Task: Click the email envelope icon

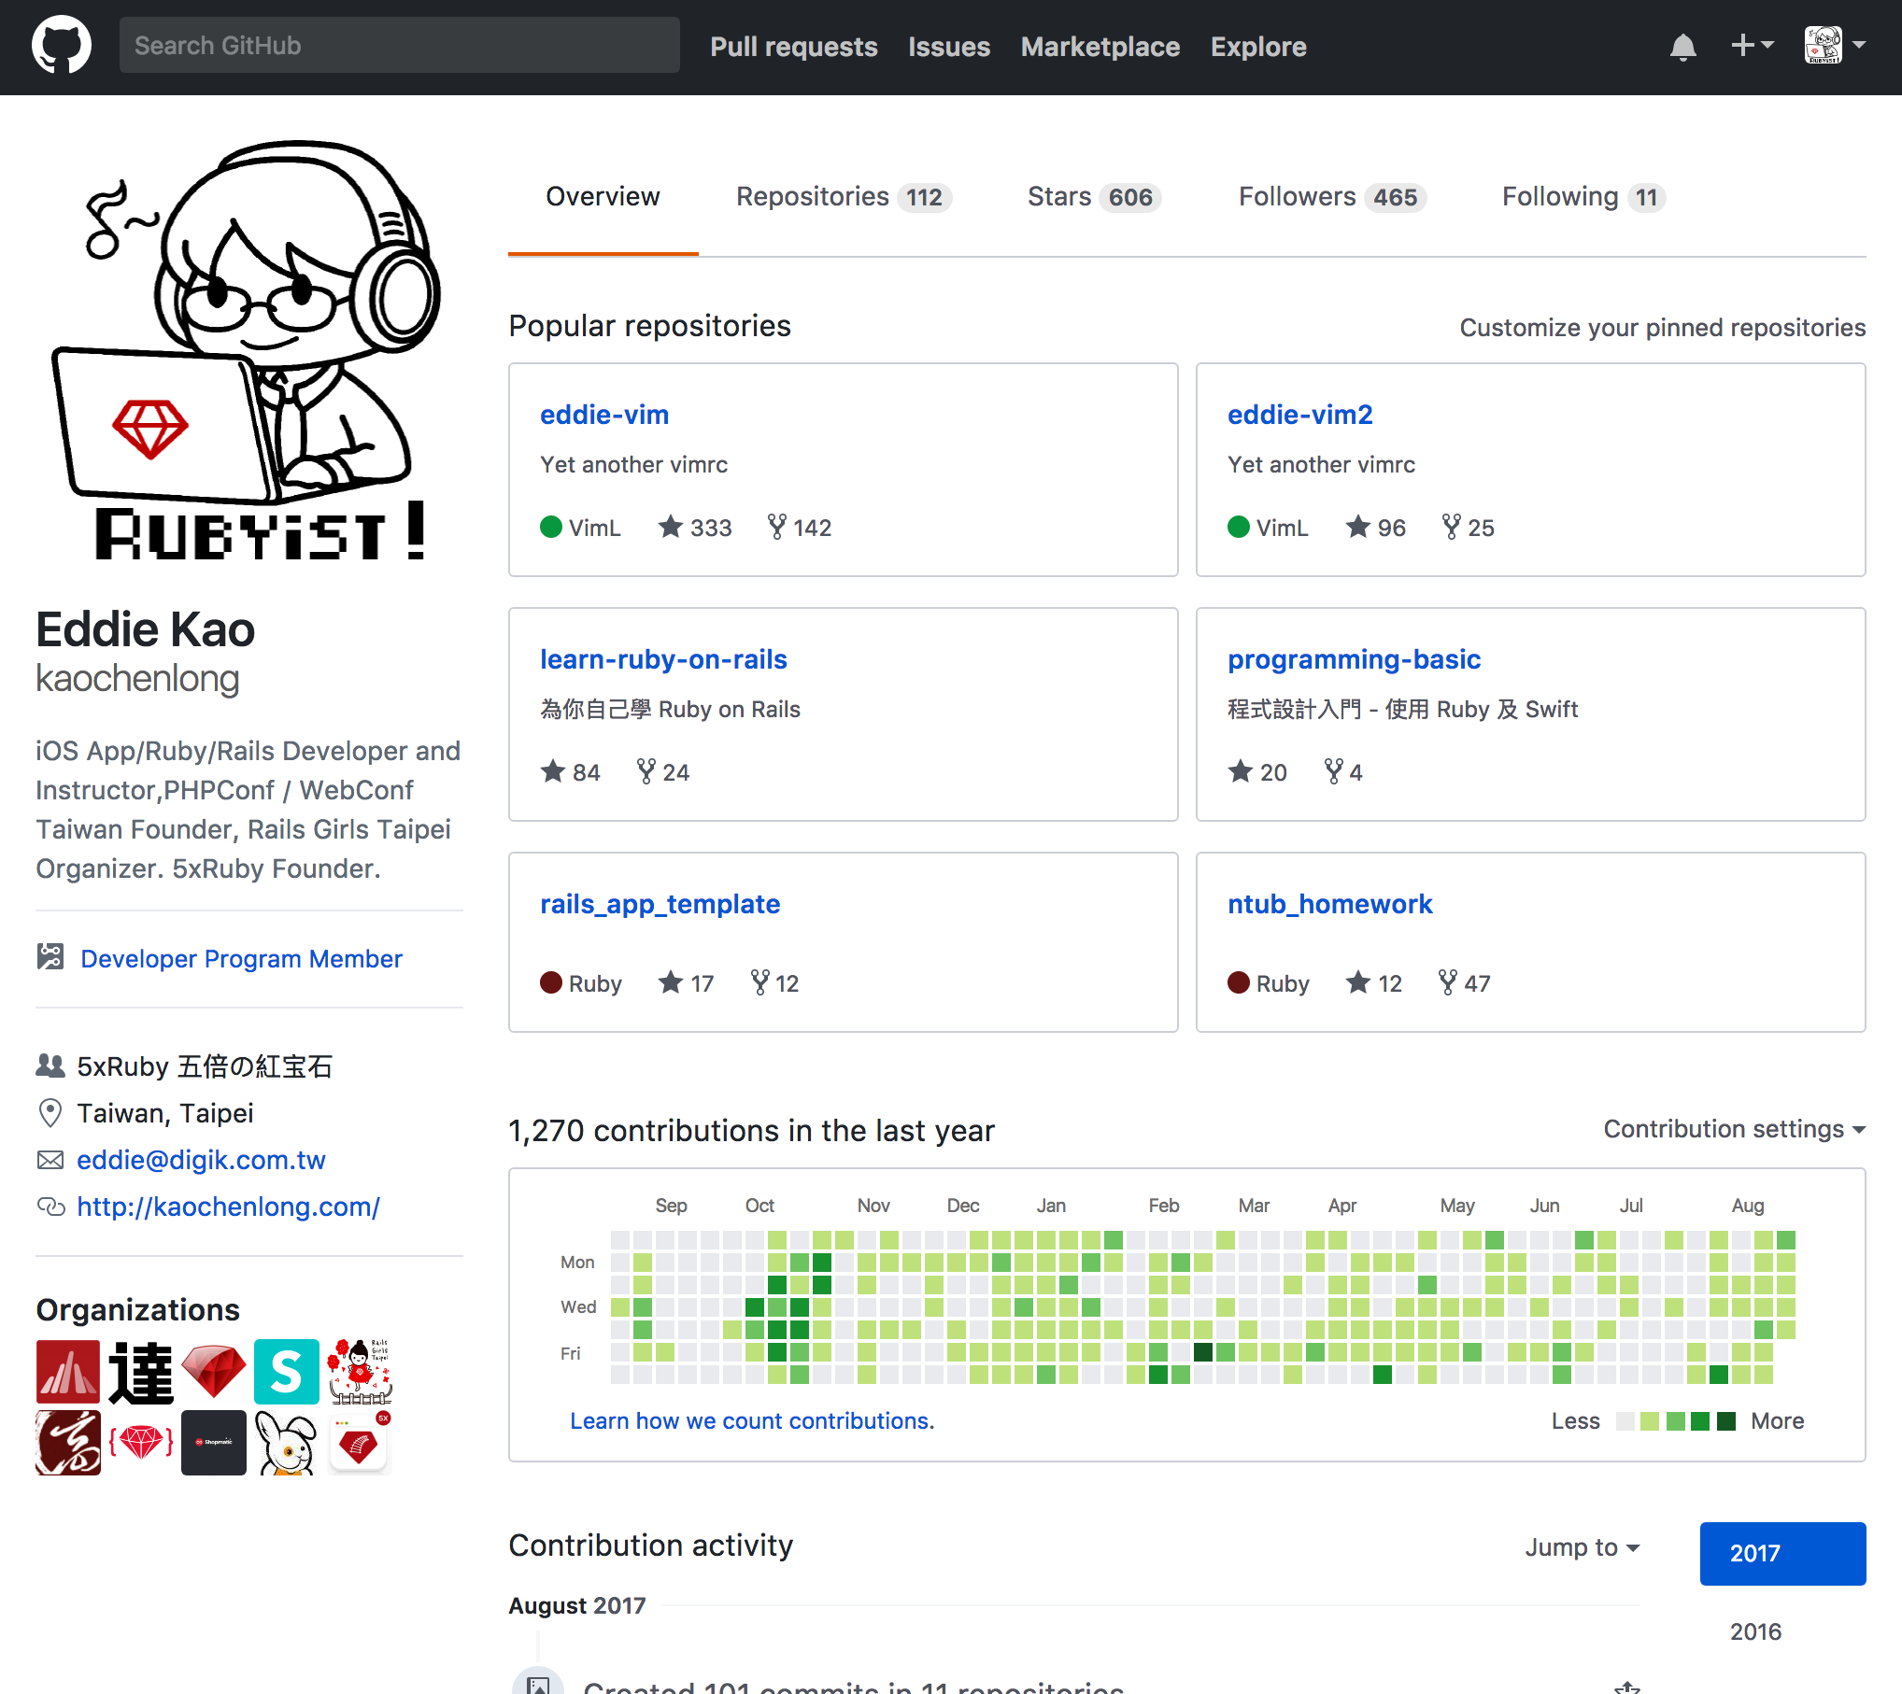Action: click(x=50, y=1160)
